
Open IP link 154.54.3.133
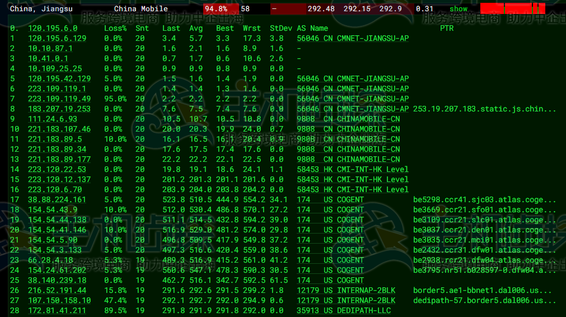point(55,250)
